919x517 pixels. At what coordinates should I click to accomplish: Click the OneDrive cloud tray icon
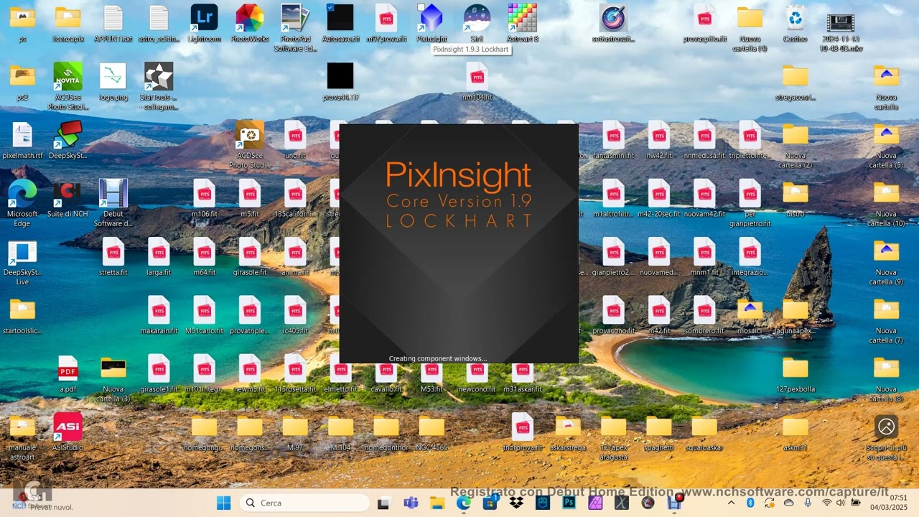[788, 503]
